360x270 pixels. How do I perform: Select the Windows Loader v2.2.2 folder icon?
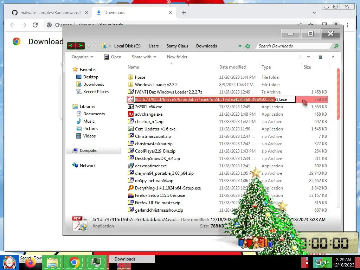tap(130, 84)
